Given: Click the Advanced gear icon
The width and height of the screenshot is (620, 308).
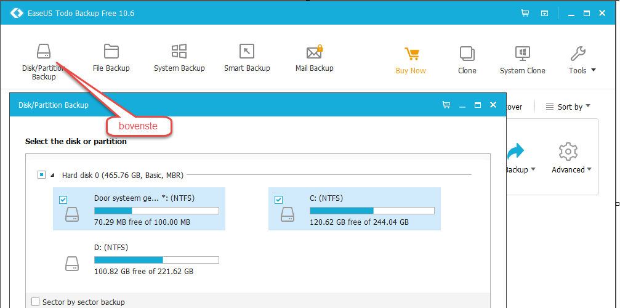Looking at the screenshot, I should pyautogui.click(x=568, y=152).
